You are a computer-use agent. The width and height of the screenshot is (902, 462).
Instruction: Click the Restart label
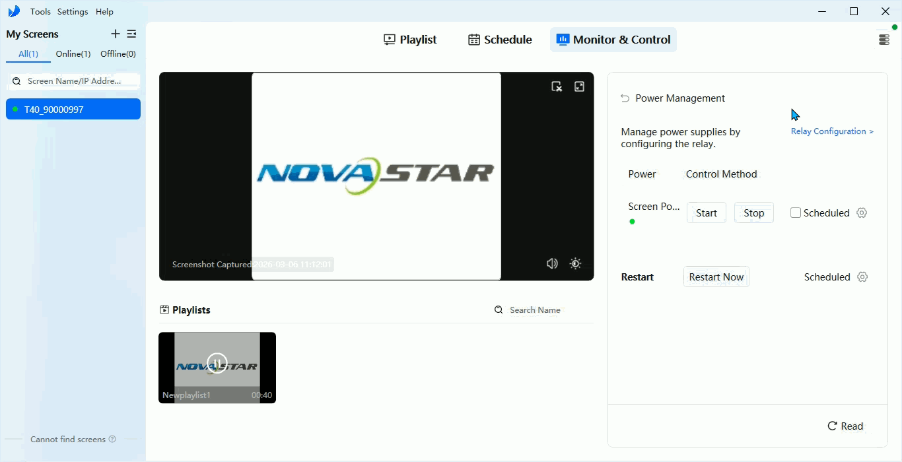[x=637, y=277]
